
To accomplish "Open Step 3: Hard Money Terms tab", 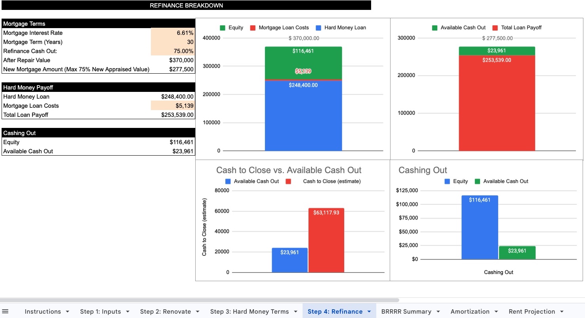I will [x=249, y=312].
